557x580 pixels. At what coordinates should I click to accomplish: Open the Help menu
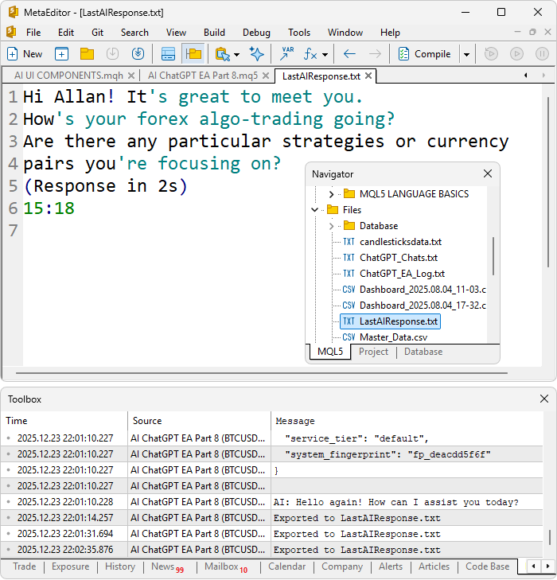390,33
